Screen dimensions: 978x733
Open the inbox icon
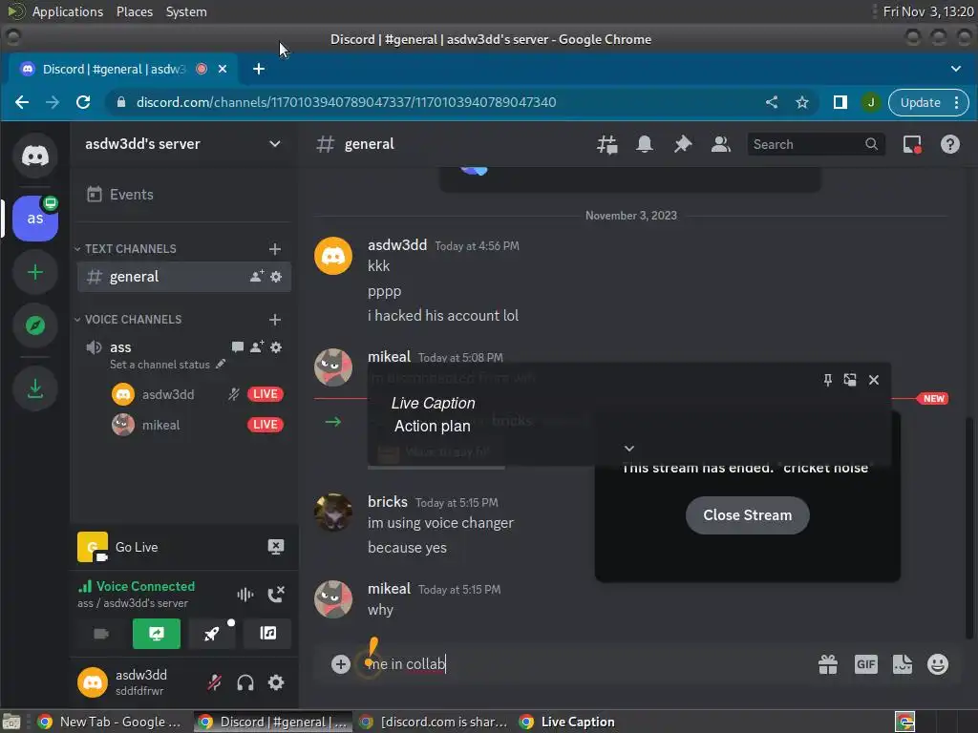pos(912,144)
